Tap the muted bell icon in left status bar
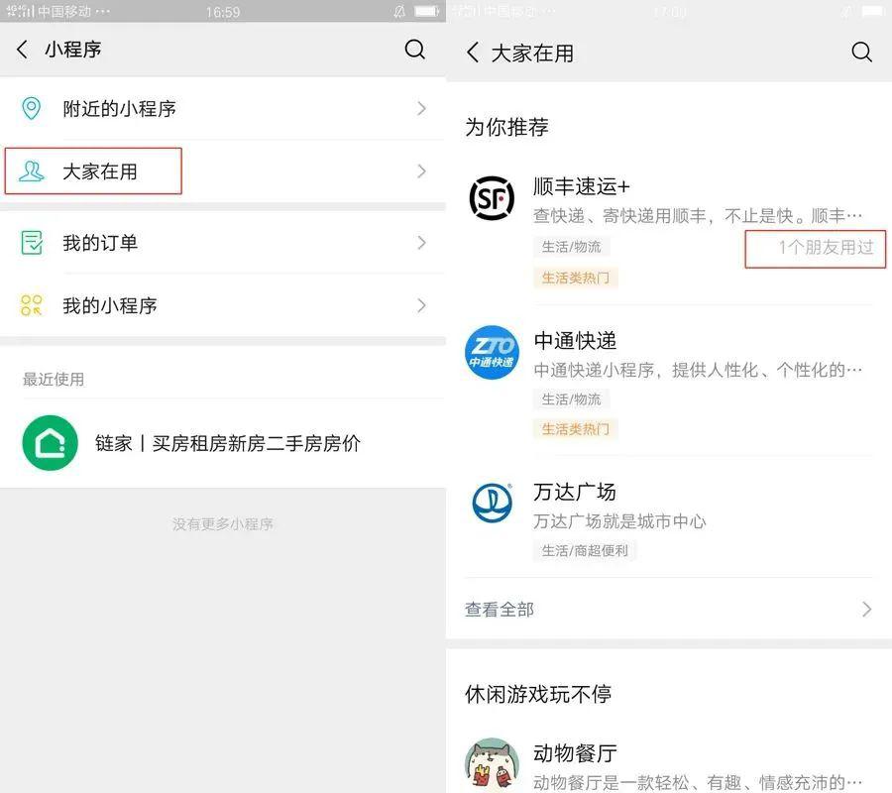The image size is (892, 793). click(x=400, y=11)
